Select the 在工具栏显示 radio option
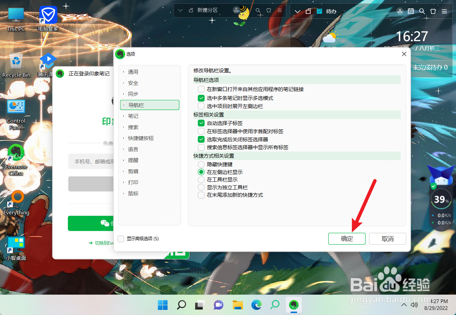 pyautogui.click(x=201, y=179)
